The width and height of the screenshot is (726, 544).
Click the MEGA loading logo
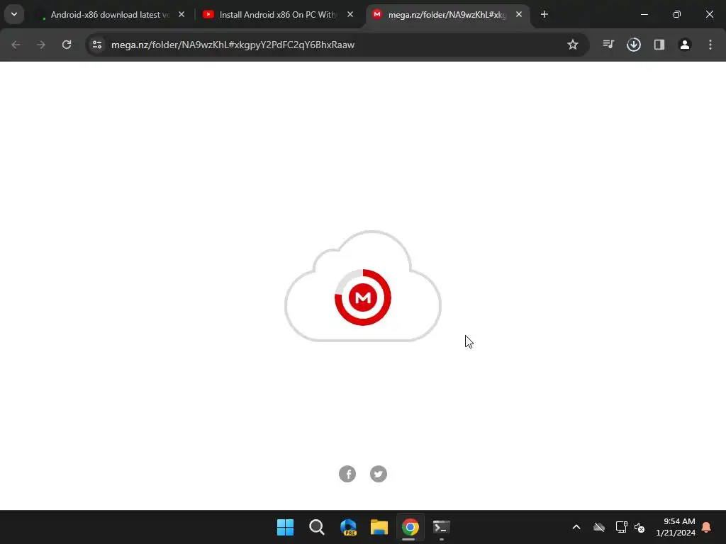[363, 297]
